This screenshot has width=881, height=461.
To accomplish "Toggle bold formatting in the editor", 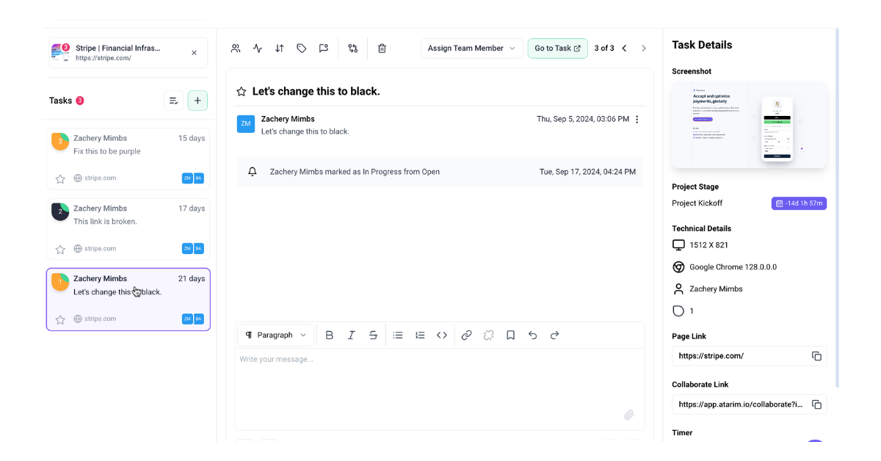I will click(x=329, y=335).
